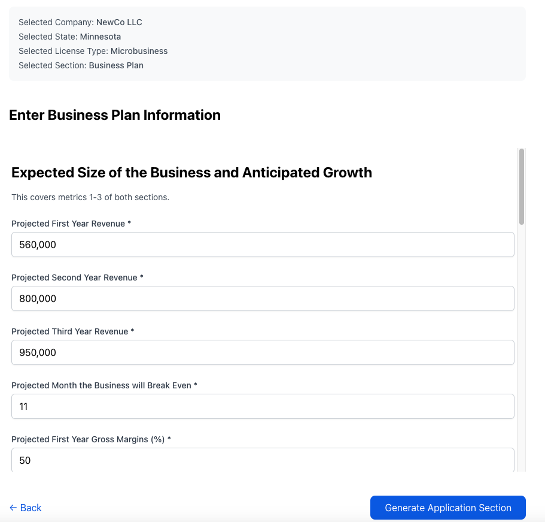The height and width of the screenshot is (522, 545).
Task: Click the Enter Business Plan Information heading
Action: click(x=115, y=115)
